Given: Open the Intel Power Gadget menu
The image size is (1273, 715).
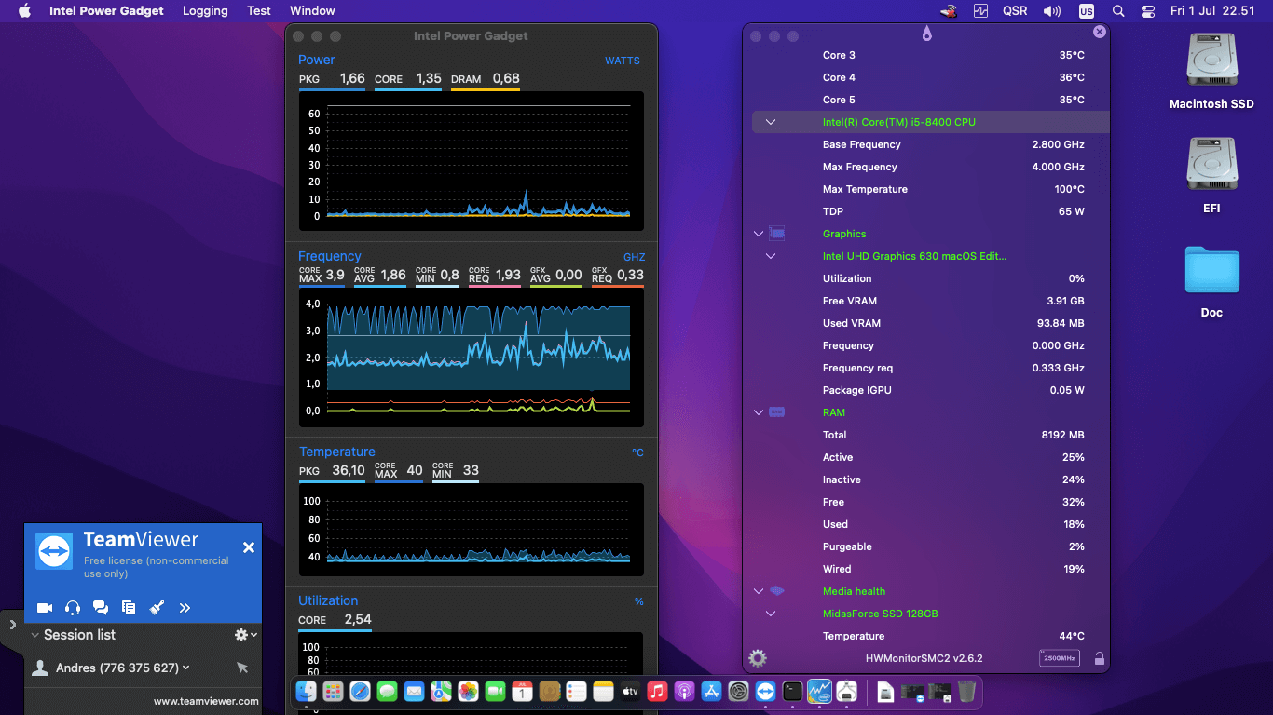Looking at the screenshot, I should pos(106,11).
